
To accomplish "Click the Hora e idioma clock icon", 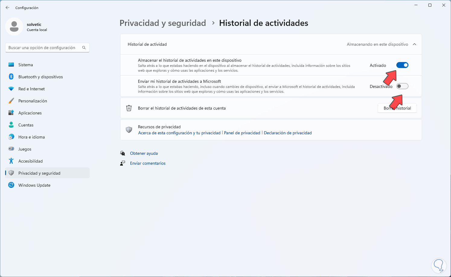I will coord(11,137).
